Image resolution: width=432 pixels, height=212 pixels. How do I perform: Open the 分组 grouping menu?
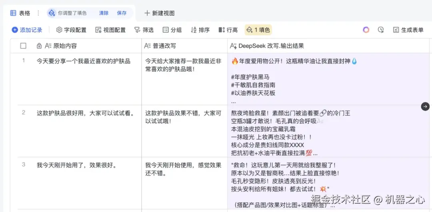coord(172,30)
